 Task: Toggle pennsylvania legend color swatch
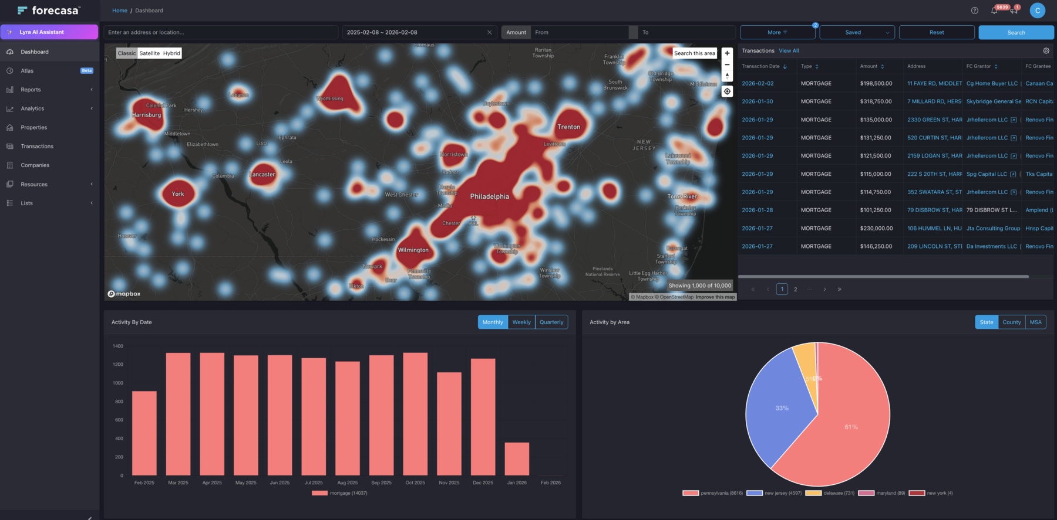[x=691, y=493]
